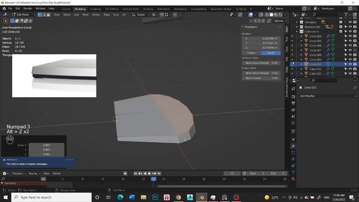Screen dimensions: 359x202
Task: Uncheck the Collection 4 exclude checkbox
Action: coord(340,31)
